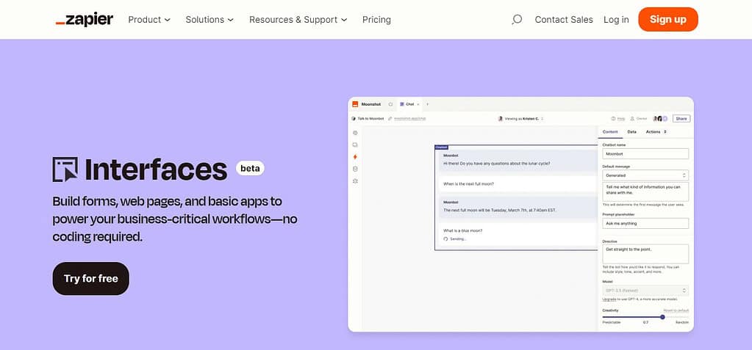Click the Get straight to the point textbox

click(x=645, y=254)
